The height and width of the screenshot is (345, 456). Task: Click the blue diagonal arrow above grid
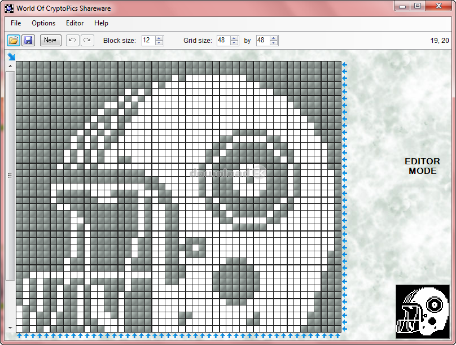[x=11, y=56]
